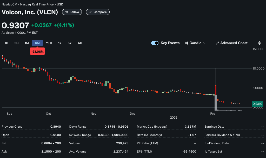Click the Dec label on chart axis
Viewport: 266px width, 158px height.
tap(133, 114)
